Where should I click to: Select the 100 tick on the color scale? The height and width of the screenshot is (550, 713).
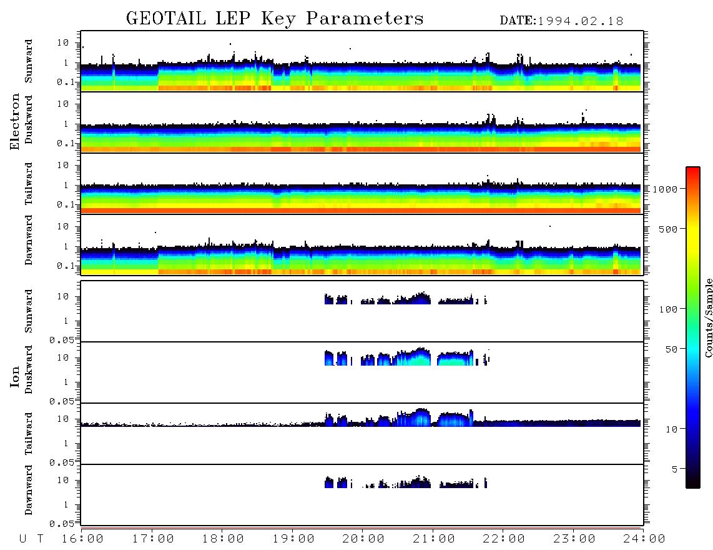(668, 309)
